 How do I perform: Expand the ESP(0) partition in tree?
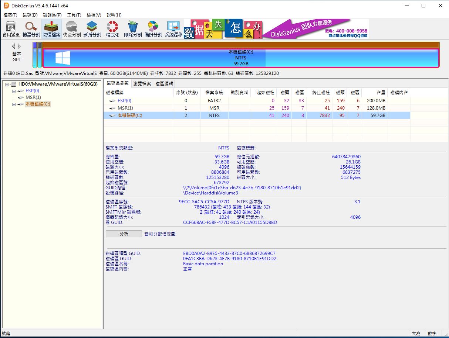[x=14, y=91]
